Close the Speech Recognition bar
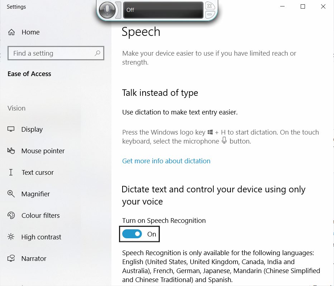Screen dimensions: 334x286 click(x=210, y=6)
